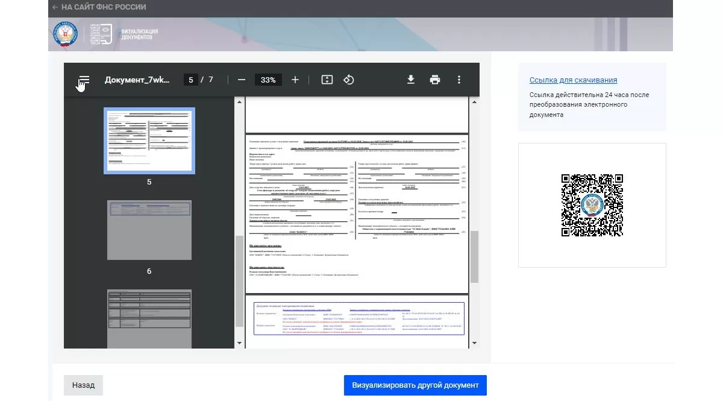The height and width of the screenshot is (401, 723).
Task: Download the PDF document
Action: 411,80
